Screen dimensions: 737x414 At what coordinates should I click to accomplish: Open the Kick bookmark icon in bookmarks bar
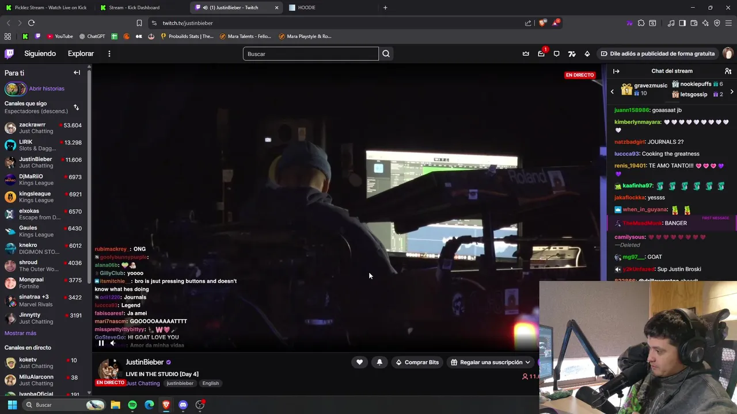pos(25,36)
